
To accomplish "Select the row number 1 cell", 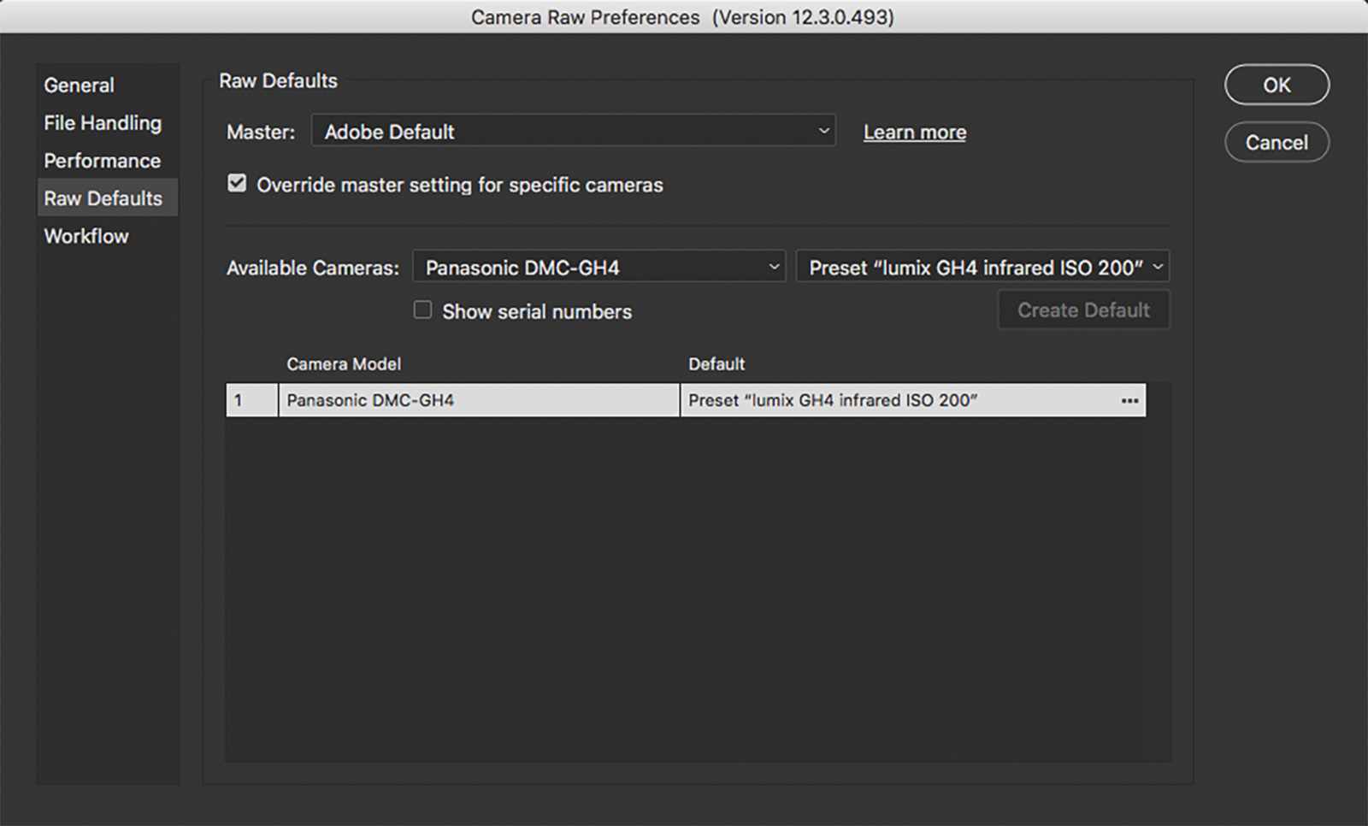I will (x=251, y=400).
